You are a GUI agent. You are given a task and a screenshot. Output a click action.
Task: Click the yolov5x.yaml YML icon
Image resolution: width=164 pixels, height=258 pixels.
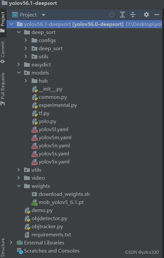click(34, 162)
